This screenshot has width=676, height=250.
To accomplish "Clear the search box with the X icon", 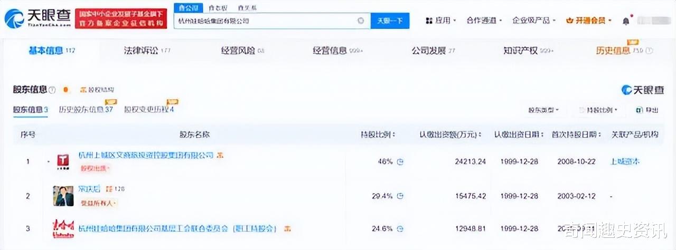I will tap(361, 21).
